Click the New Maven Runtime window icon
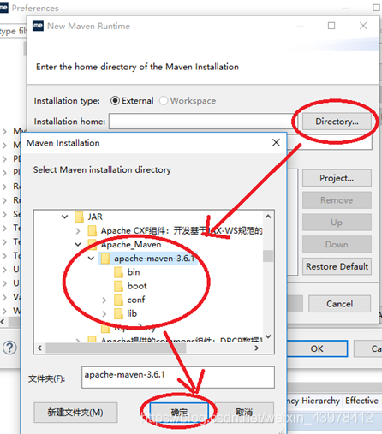Image resolution: width=382 pixels, height=434 pixels. [38, 26]
